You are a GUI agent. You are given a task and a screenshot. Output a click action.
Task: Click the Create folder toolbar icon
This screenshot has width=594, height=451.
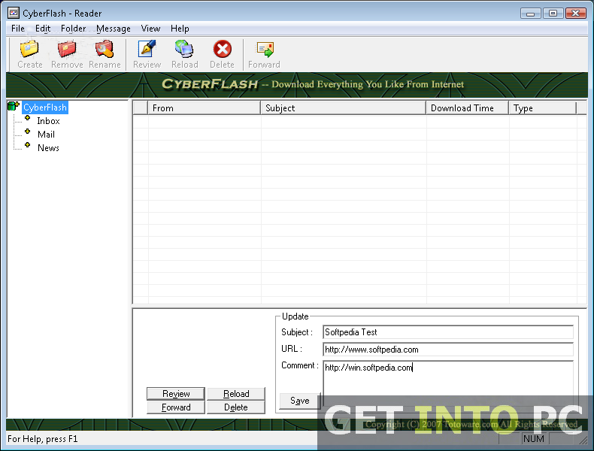click(x=29, y=49)
